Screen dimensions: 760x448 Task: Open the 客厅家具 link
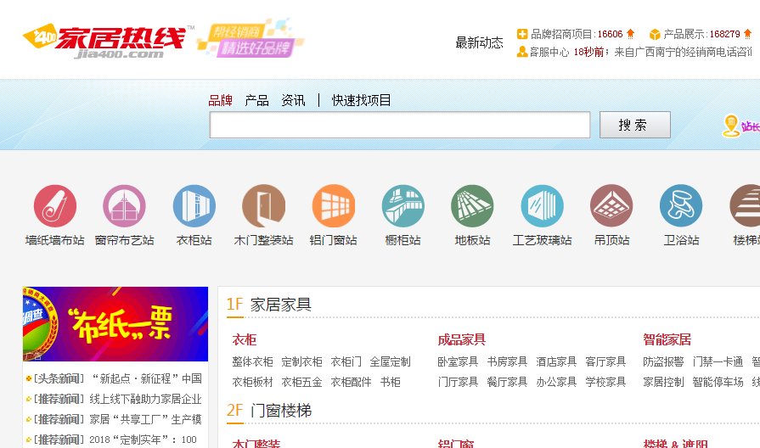(x=605, y=361)
